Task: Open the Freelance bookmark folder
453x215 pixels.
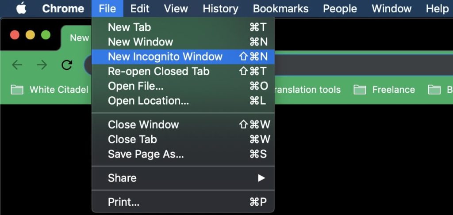Action: [x=384, y=90]
